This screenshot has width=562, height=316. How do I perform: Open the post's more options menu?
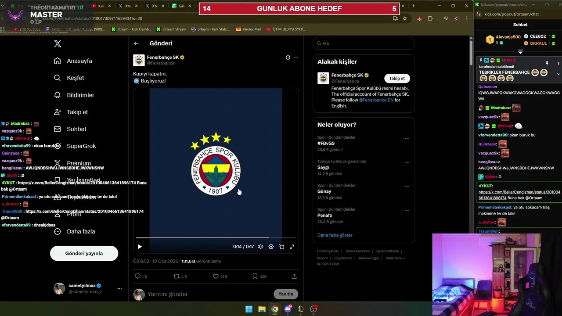(x=296, y=57)
